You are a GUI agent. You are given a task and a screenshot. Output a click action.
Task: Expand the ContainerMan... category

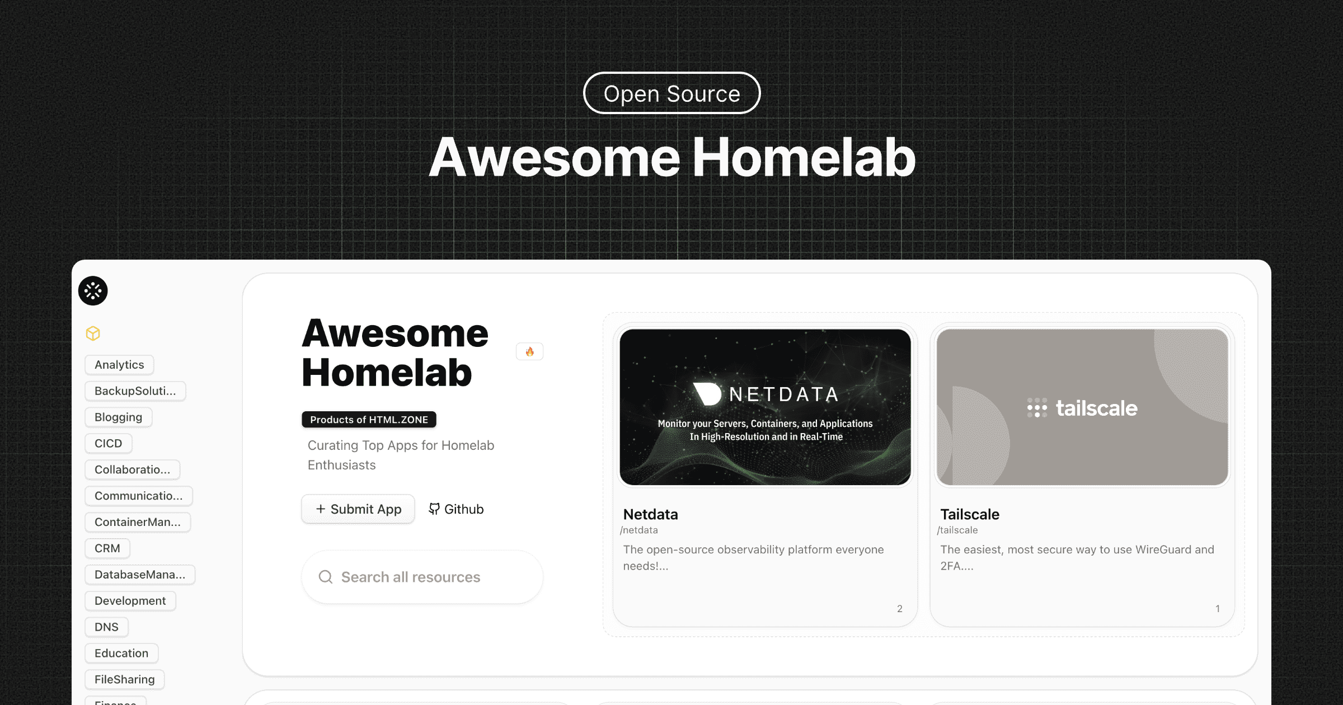click(x=137, y=521)
